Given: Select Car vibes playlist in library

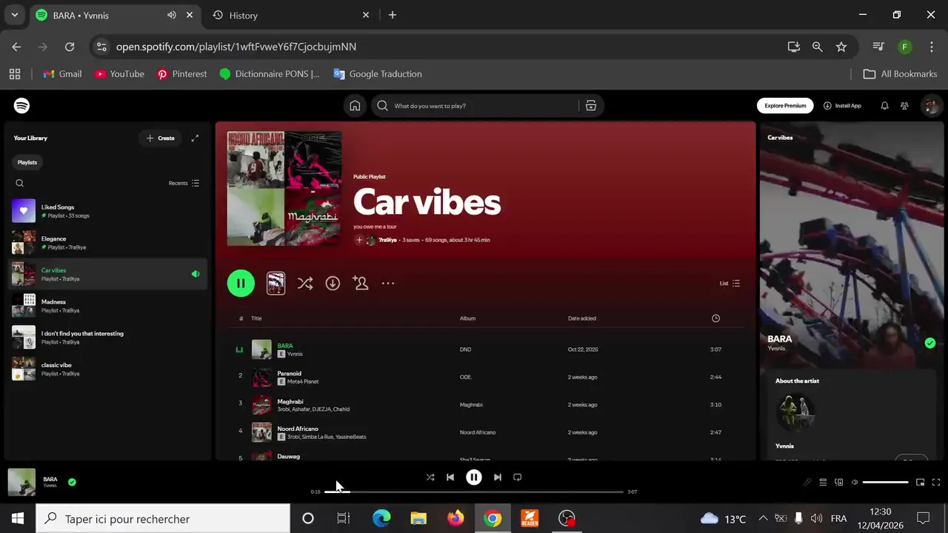Looking at the screenshot, I should [x=107, y=274].
